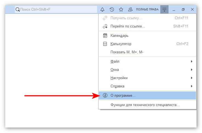Click the user icon beside ПОЛНЫЕ ПРАВА
202x133 pixels.
(x=130, y=9)
